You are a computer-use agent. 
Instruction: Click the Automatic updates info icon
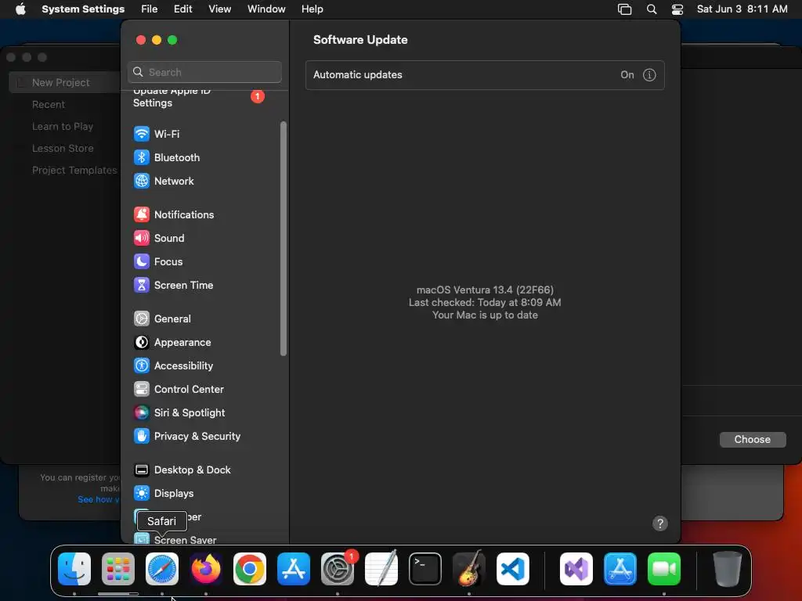649,75
